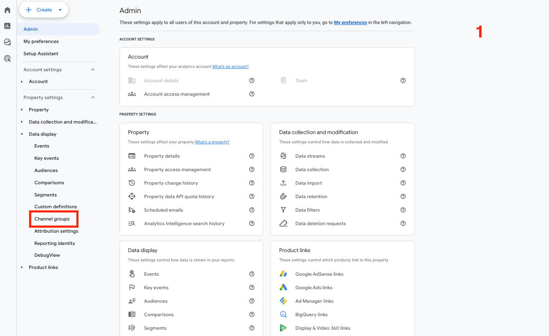Viewport: 549px width, 336px height.
Task: Follow the What's a property? link
Action: [x=212, y=142]
